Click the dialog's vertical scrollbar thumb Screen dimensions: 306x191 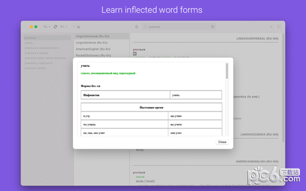click(227, 71)
